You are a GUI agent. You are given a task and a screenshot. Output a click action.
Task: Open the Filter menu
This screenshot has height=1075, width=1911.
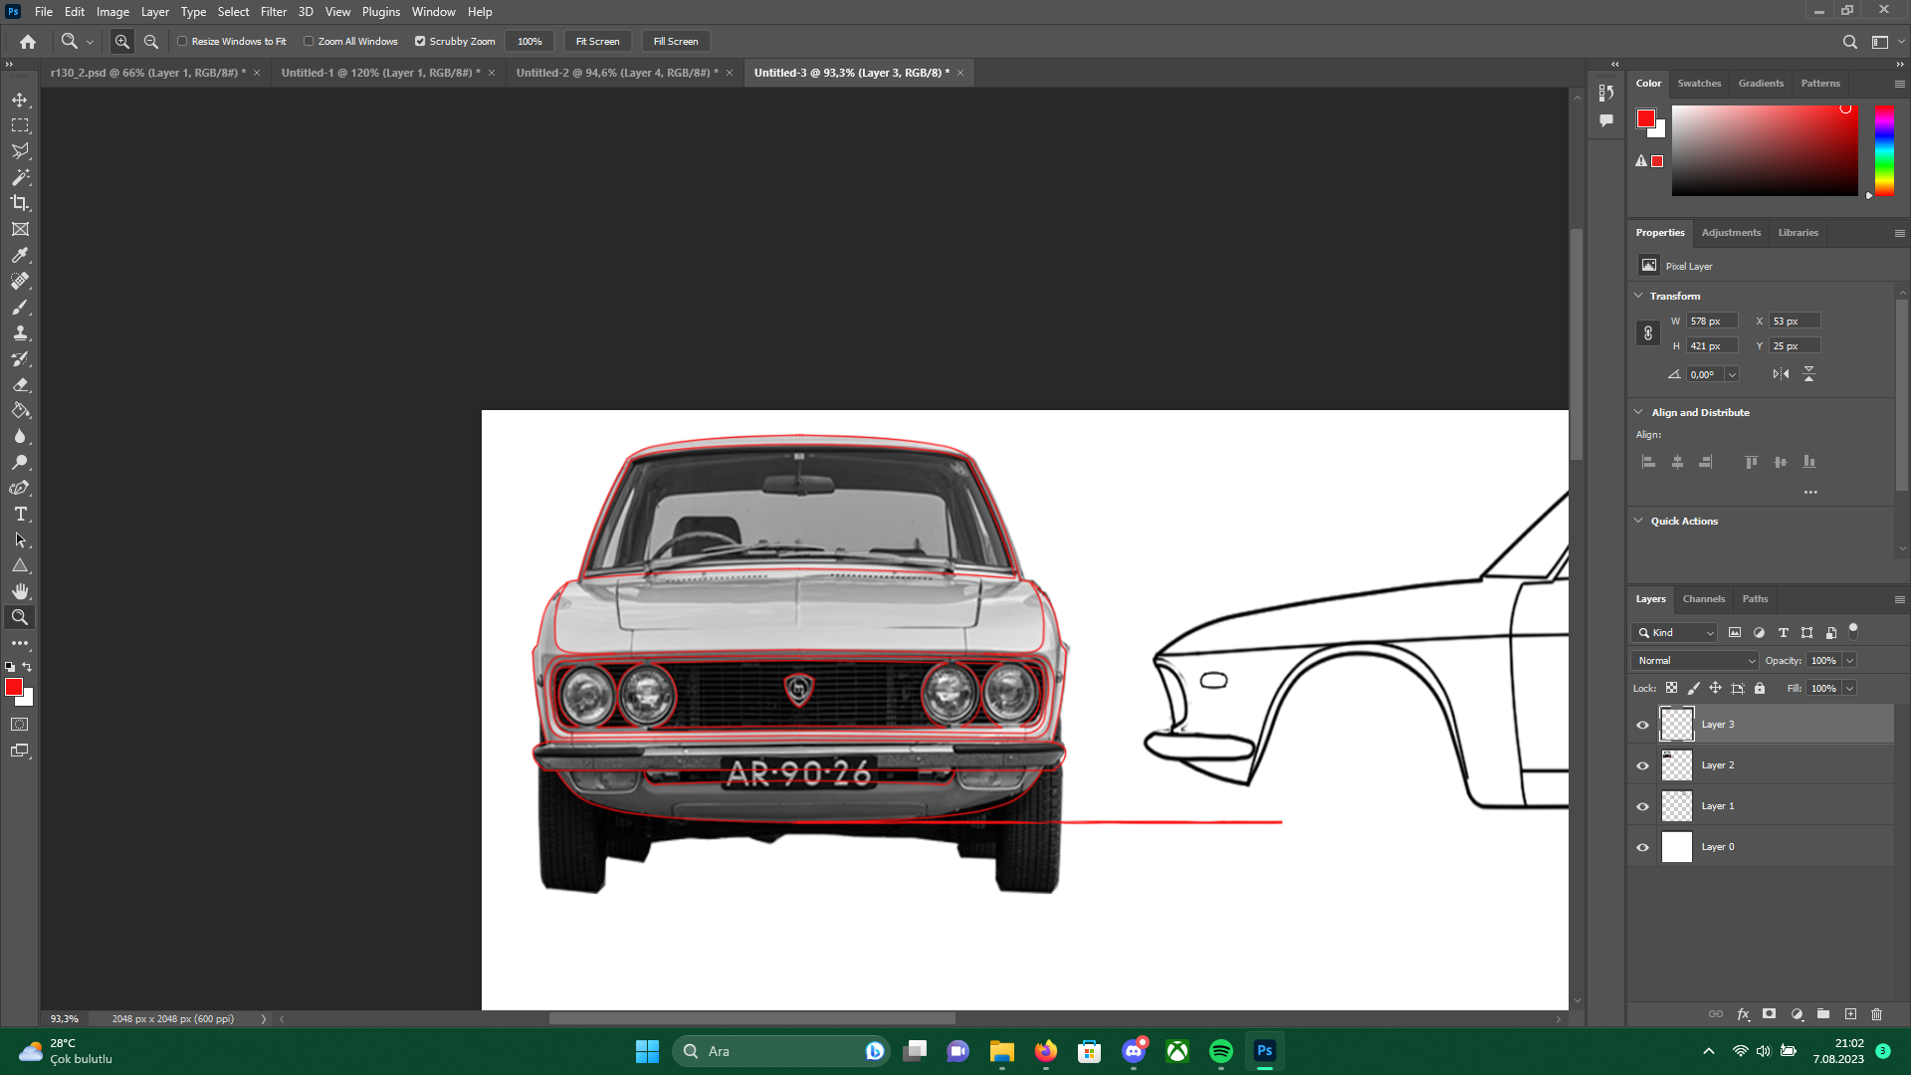coord(273,12)
